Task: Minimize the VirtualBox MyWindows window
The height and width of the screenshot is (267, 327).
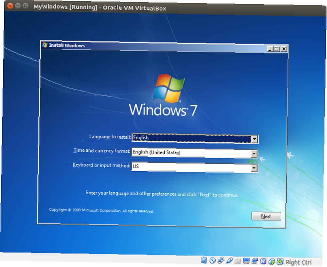Action: [x=18, y=6]
